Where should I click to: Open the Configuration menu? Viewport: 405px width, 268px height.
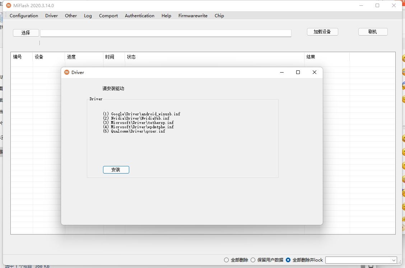tap(24, 16)
